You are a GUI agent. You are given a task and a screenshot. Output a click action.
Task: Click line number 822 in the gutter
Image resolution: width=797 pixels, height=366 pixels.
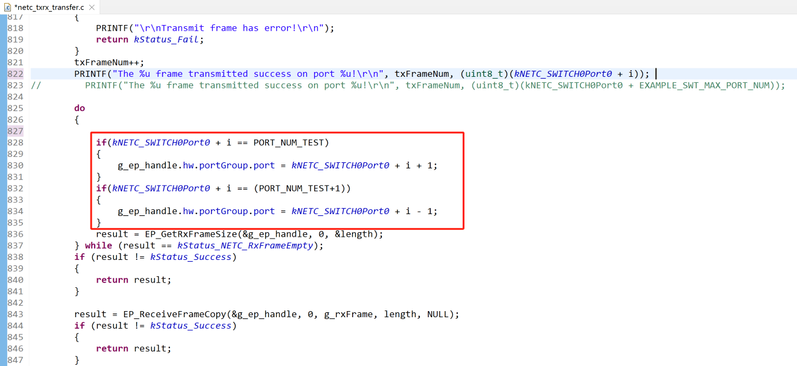point(15,74)
